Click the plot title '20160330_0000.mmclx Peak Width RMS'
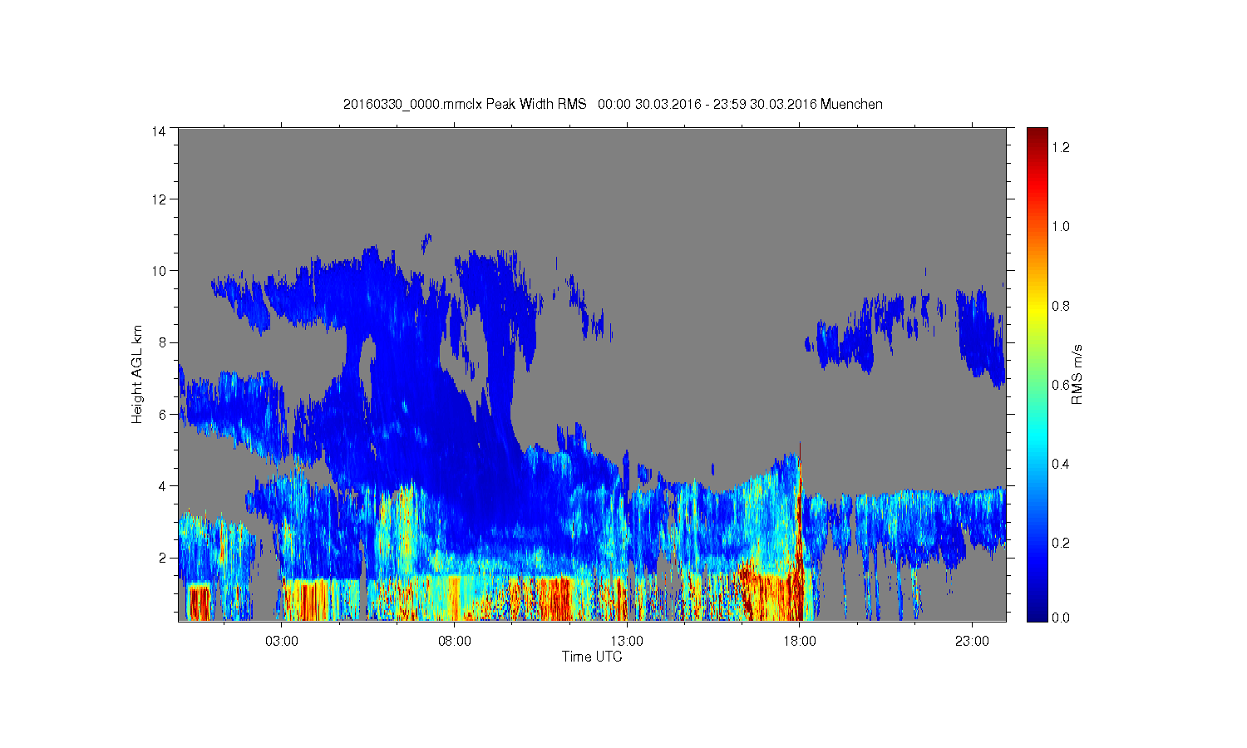1247x748 pixels. (x=465, y=105)
